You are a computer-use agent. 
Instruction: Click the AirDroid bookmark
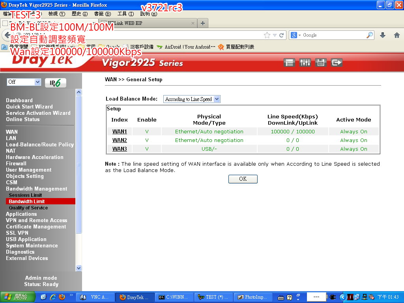186,47
